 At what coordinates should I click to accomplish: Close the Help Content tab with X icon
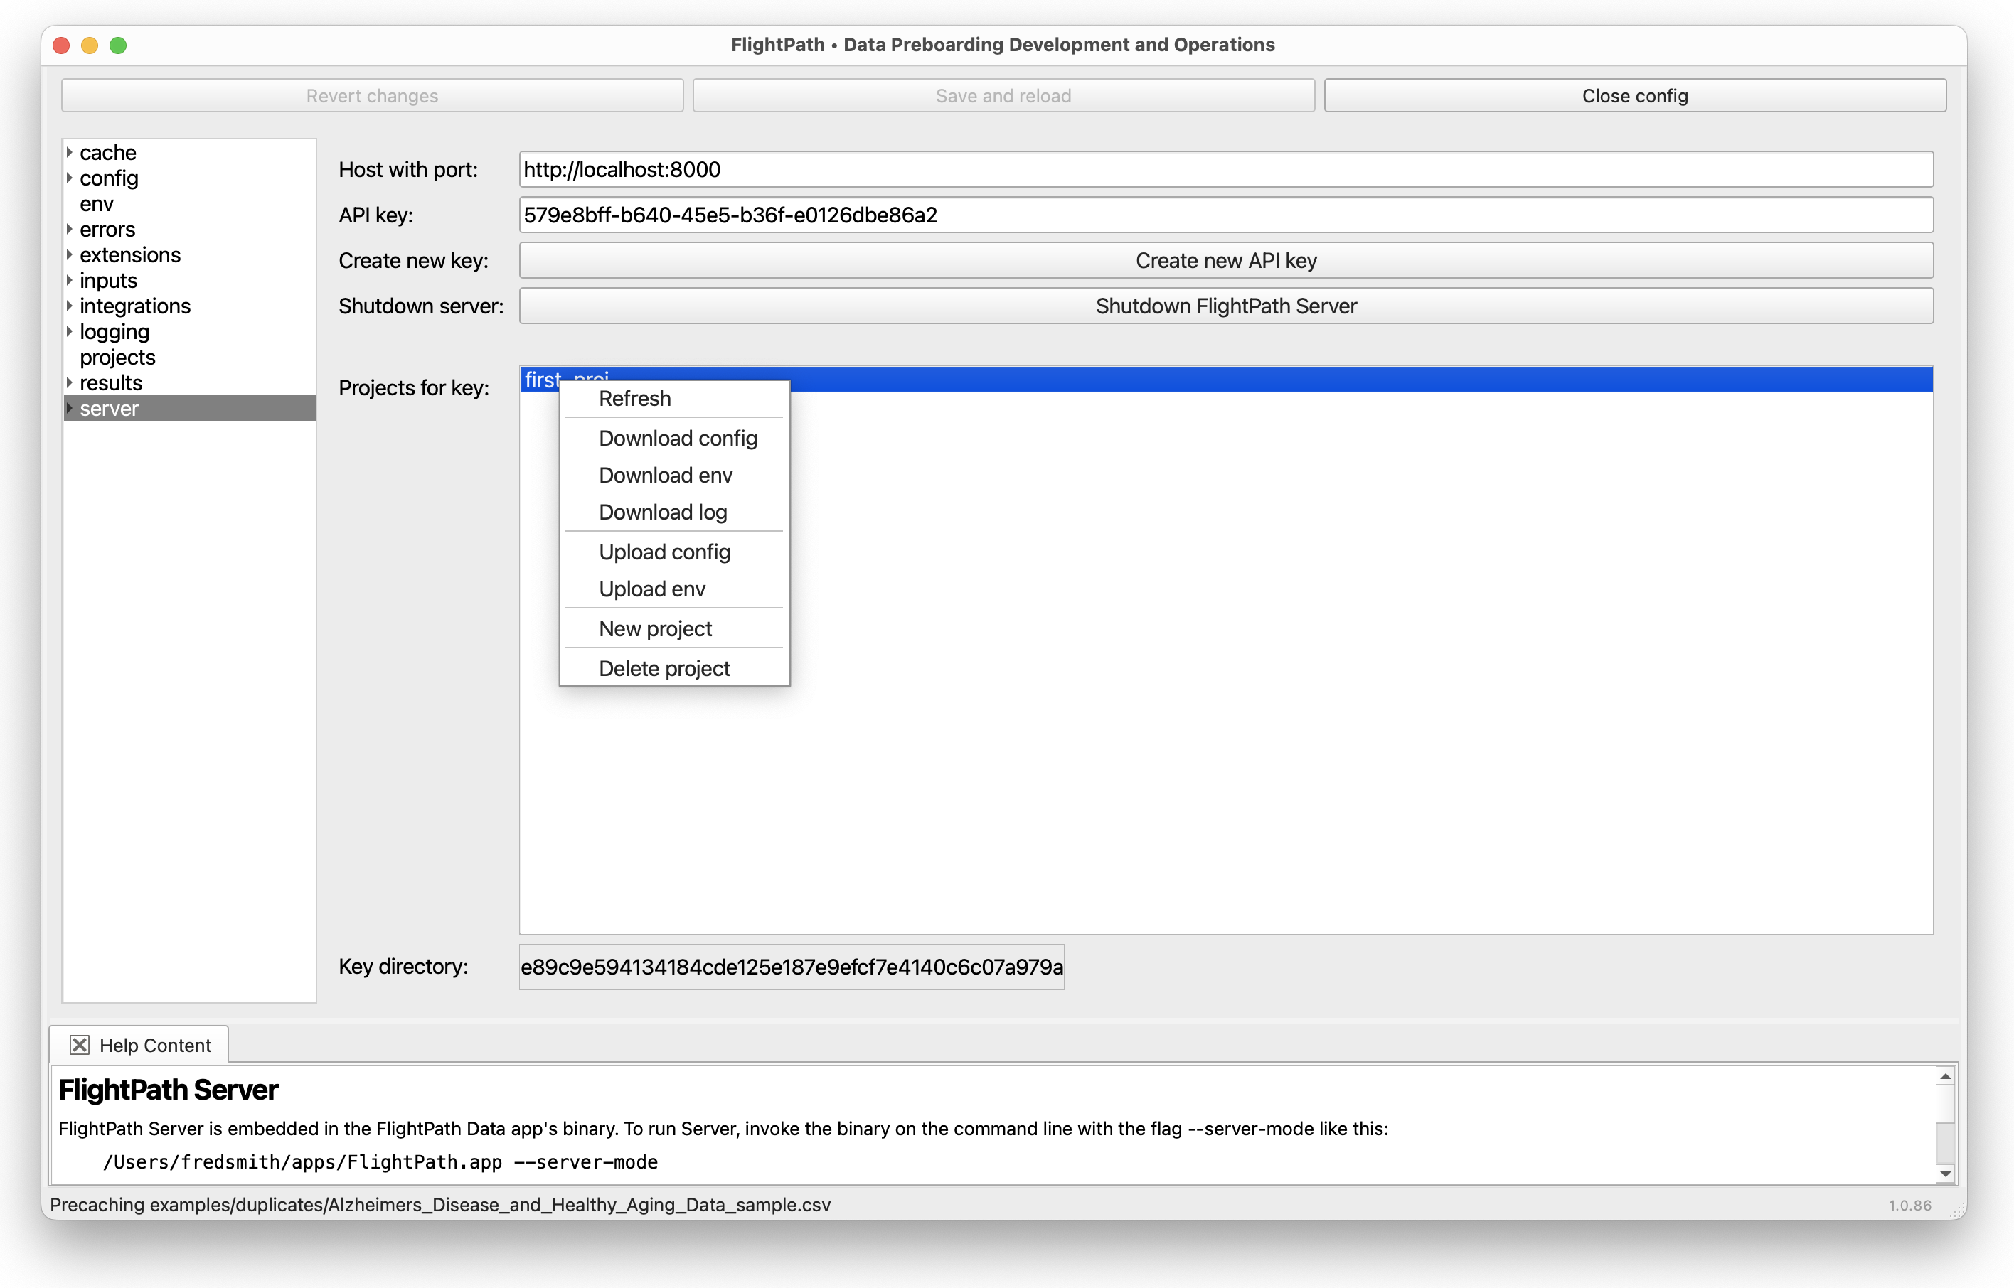pyautogui.click(x=80, y=1045)
